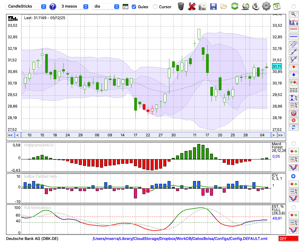
Task: Click the green refresh arrows icon
Action: click(x=235, y=6)
